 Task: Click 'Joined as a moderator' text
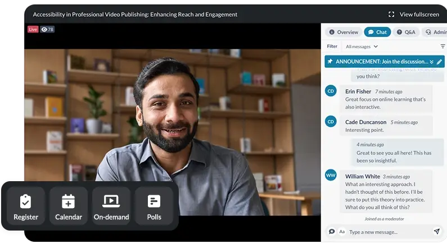click(x=384, y=219)
